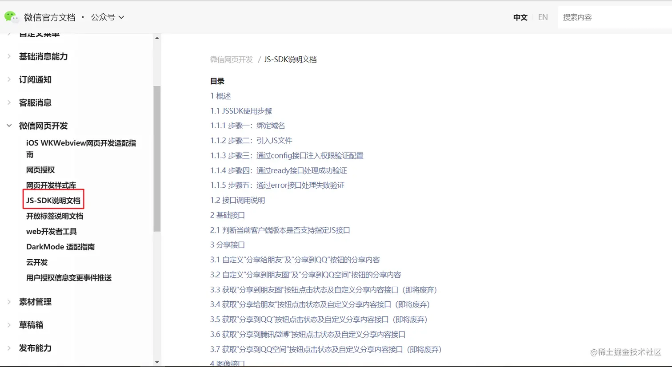The height and width of the screenshot is (367, 672).
Task: Expand the 草稿箱 section chevron
Action: (x=9, y=325)
